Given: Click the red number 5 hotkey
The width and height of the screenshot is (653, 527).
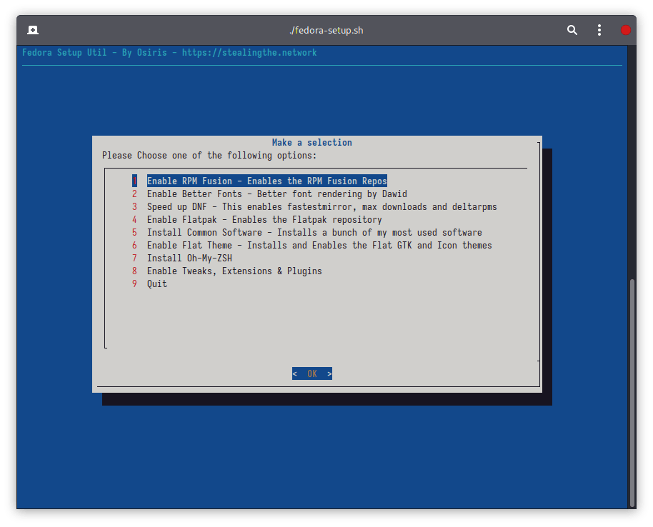Looking at the screenshot, I should tap(134, 232).
